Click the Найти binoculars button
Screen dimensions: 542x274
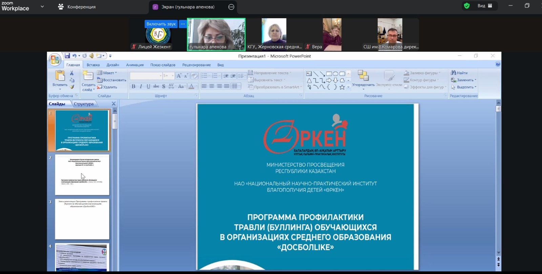459,73
